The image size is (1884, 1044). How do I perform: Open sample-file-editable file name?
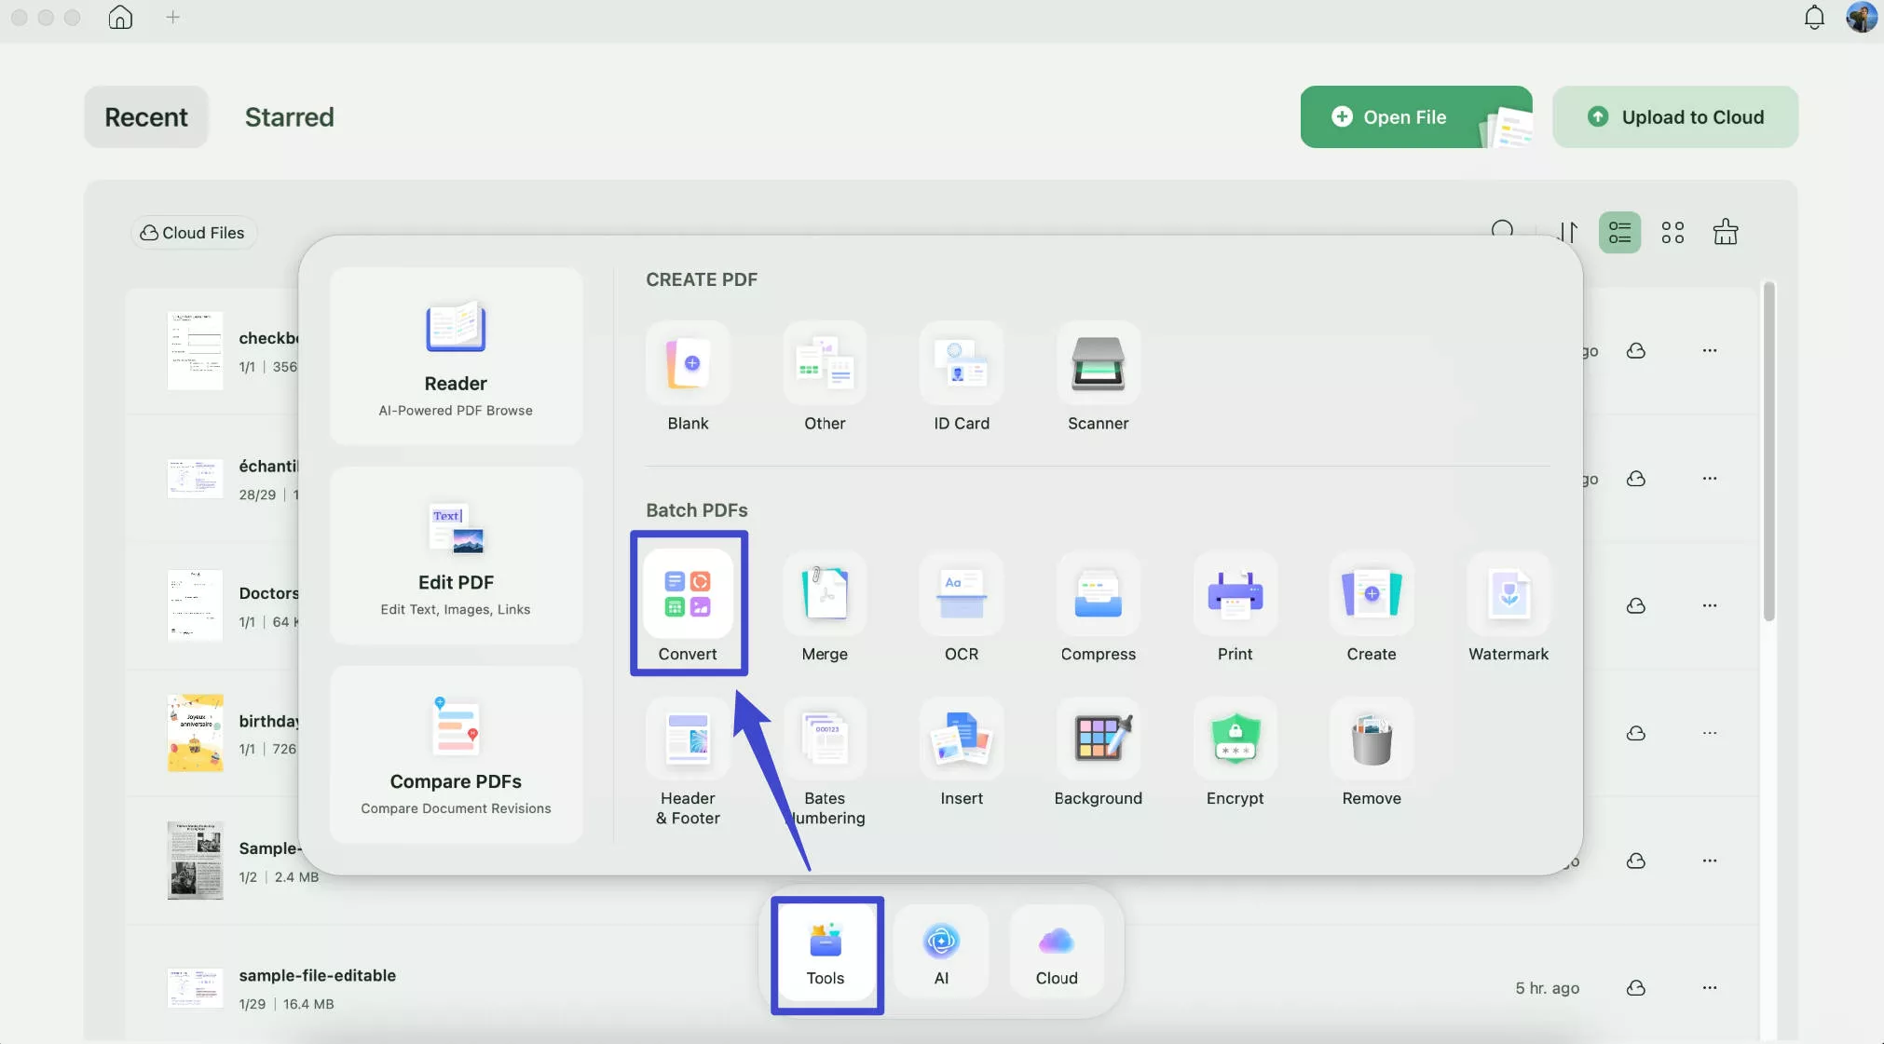317,975
